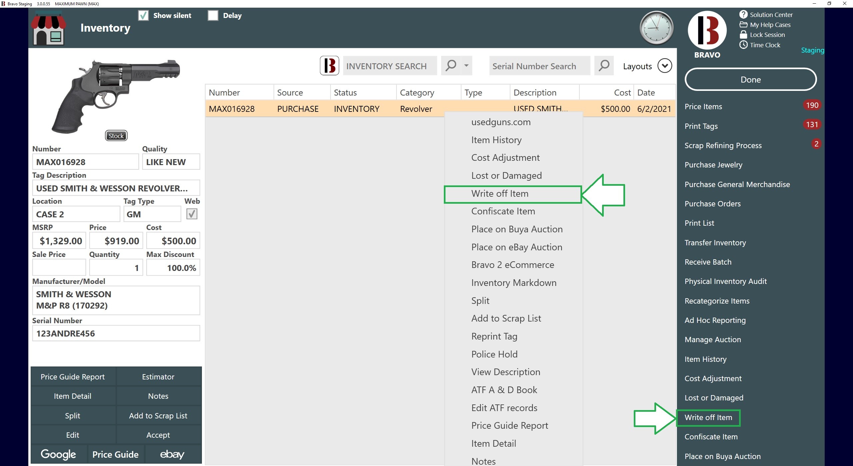This screenshot has height=466, width=853.
Task: Choose Lost or Damaged in context menu
Action: click(x=506, y=176)
